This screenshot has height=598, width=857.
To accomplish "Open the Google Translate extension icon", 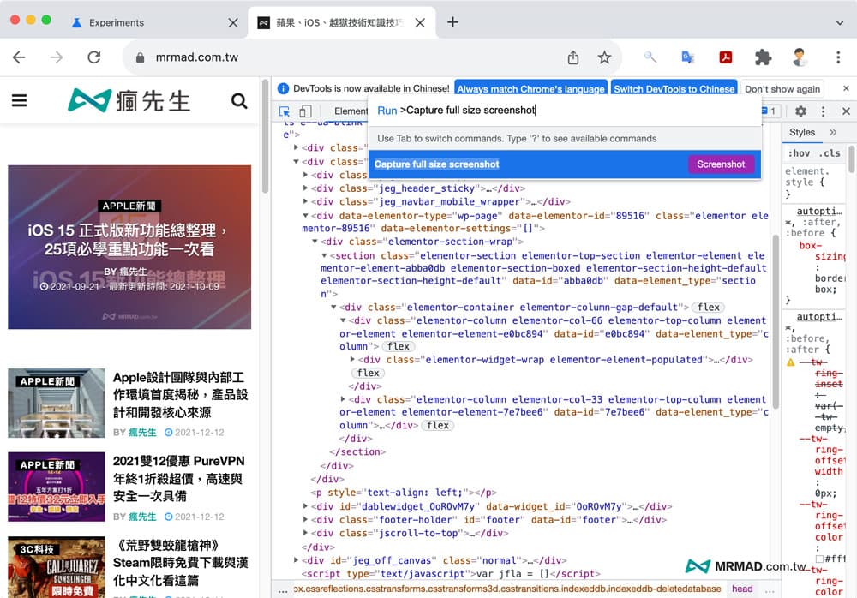I will tap(687, 57).
